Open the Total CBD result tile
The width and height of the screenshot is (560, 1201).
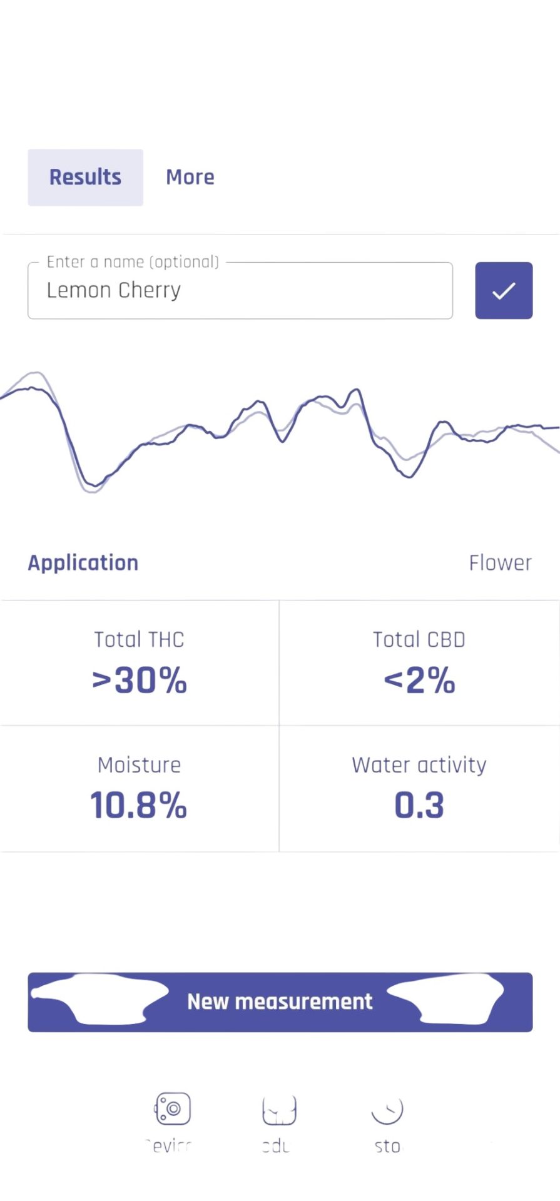[x=419, y=663]
